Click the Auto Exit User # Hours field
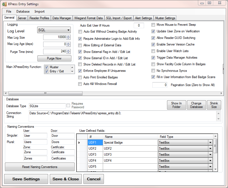The image size is (228, 188). pos(139,25)
